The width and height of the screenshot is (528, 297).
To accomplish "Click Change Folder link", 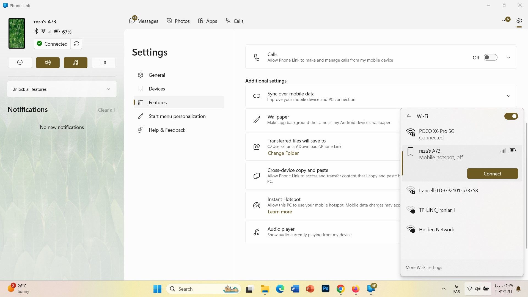I will (283, 153).
